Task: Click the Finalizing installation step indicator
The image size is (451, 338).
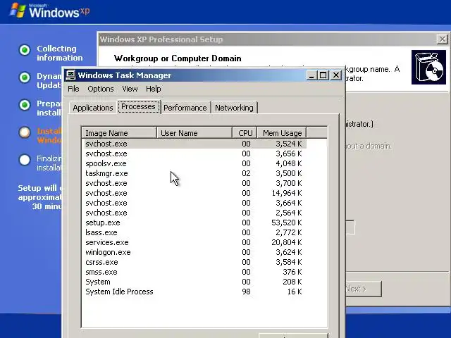Action: click(x=25, y=160)
